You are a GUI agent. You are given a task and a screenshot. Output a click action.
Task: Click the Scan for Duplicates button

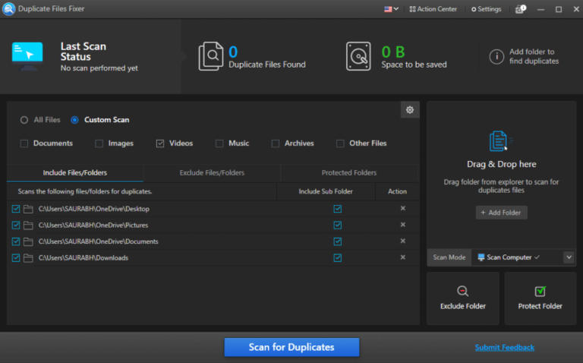(291, 347)
